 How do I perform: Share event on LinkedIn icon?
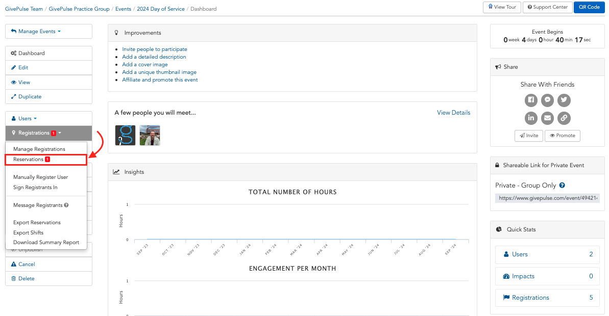531,118
